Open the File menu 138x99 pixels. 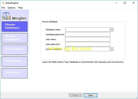[3, 8]
